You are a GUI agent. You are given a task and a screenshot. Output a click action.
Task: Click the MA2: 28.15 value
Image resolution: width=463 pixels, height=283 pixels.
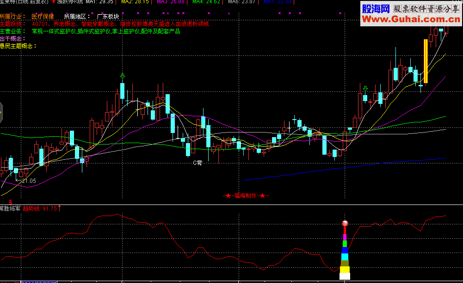pyautogui.click(x=135, y=2)
